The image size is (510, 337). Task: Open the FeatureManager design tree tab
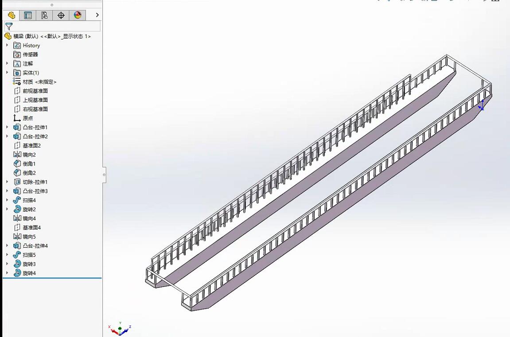12,15
